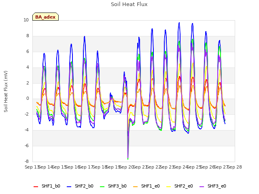
Task: Click the BA_adex label box
Action: pos(45,17)
